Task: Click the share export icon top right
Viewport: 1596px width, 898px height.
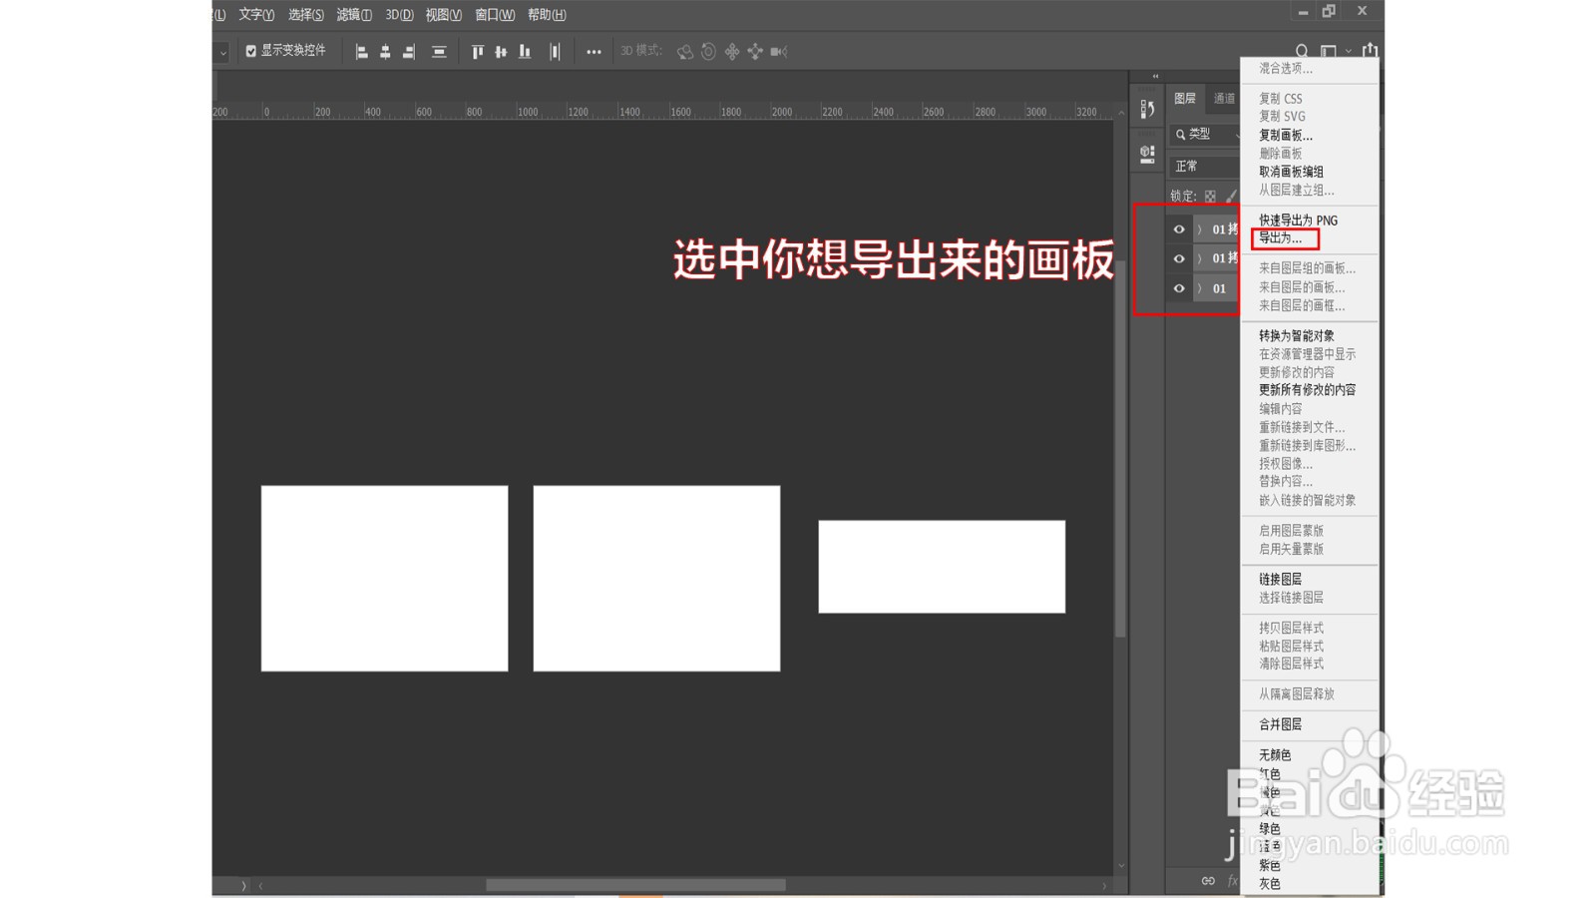Action: [1371, 50]
